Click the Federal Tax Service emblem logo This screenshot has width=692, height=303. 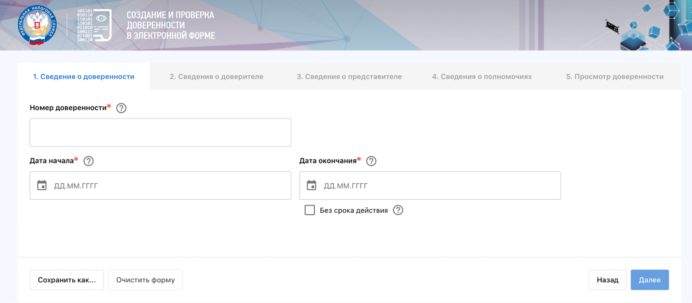point(37,25)
